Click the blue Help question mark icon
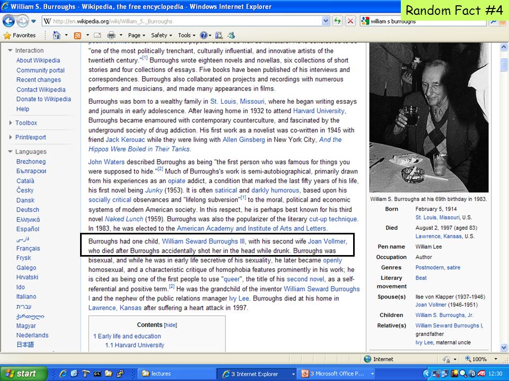The height and width of the screenshot is (381, 509). tap(204, 35)
